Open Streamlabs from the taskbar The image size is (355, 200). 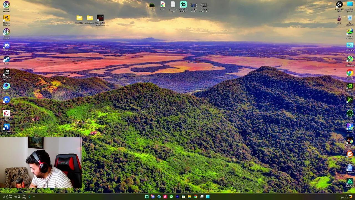click(x=147, y=197)
